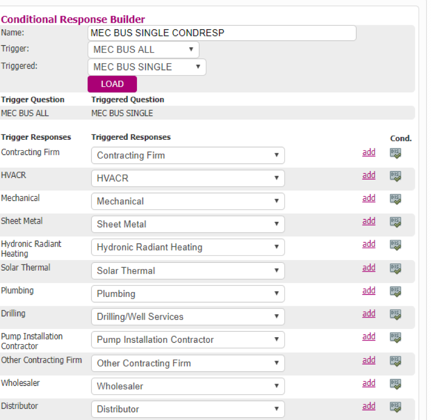Click condition icon for Pump Installation Contractor
The height and width of the screenshot is (420, 431).
[396, 337]
